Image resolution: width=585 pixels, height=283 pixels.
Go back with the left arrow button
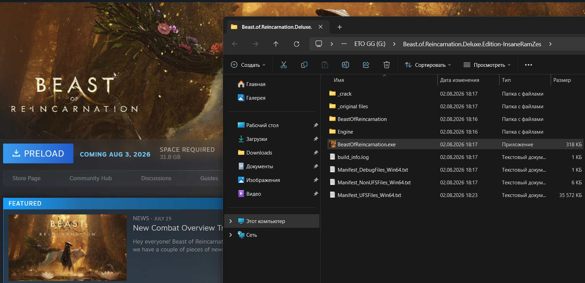click(235, 44)
